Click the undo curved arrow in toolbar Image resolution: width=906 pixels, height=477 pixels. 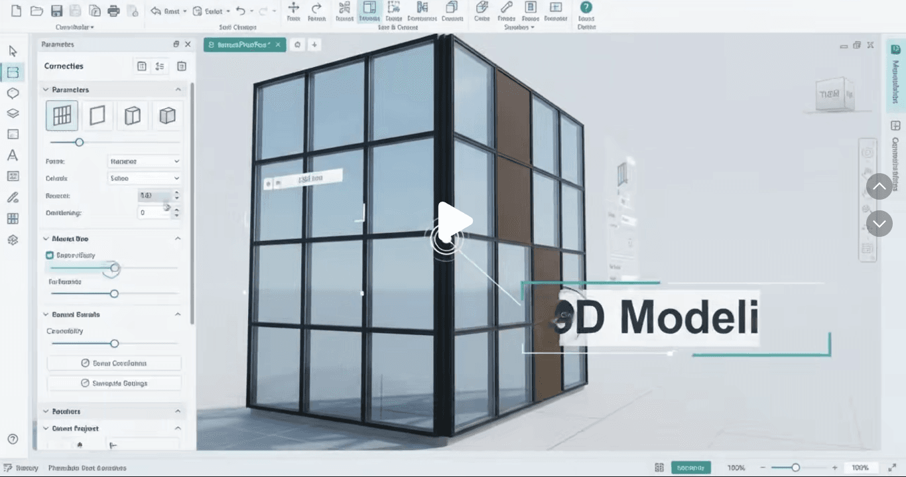point(241,11)
